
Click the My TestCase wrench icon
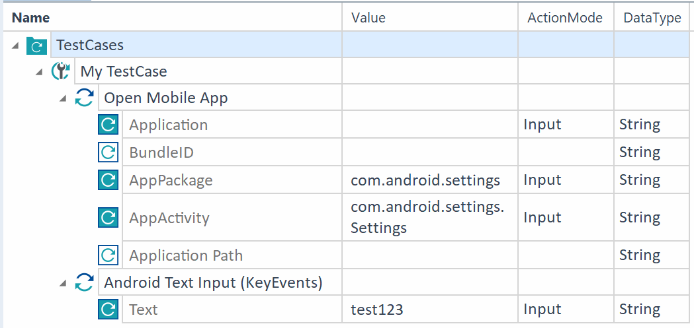click(61, 71)
